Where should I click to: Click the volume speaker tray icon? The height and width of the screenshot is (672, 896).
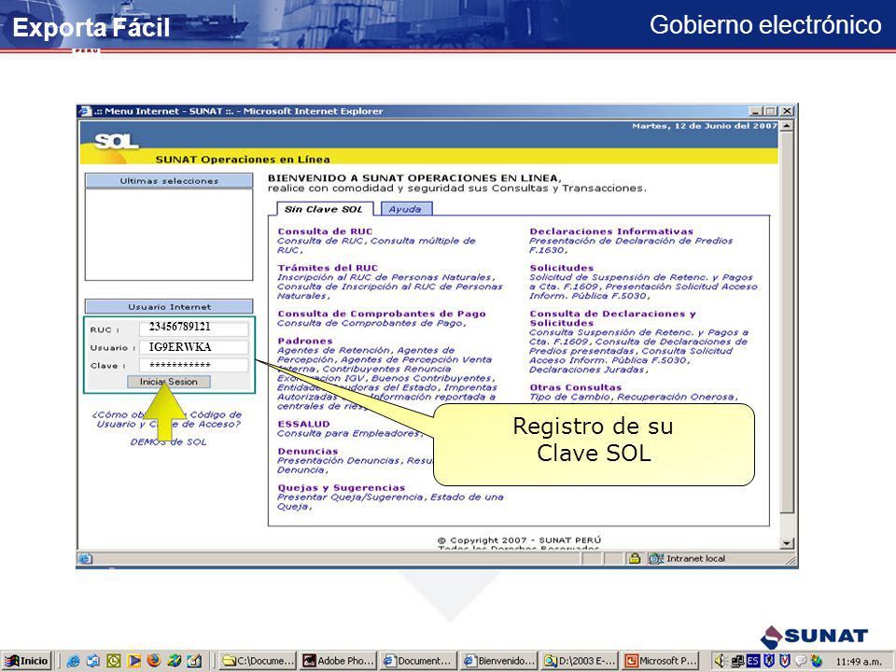tap(720, 661)
